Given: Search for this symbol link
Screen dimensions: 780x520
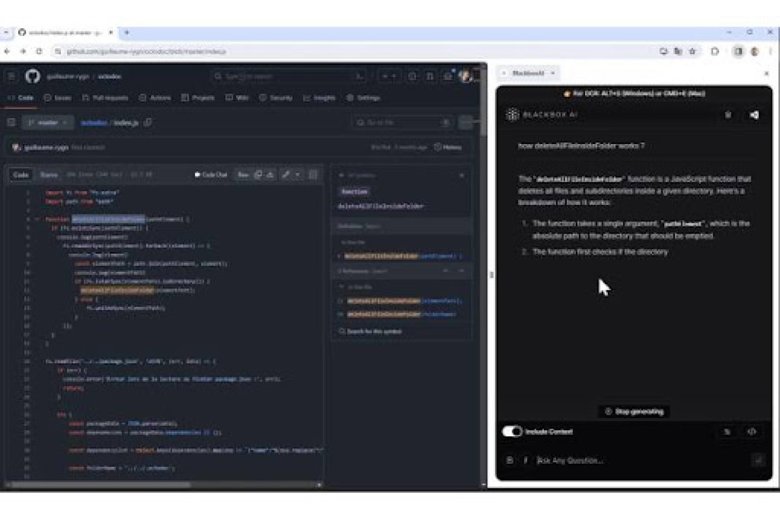Looking at the screenshot, I should [x=370, y=331].
